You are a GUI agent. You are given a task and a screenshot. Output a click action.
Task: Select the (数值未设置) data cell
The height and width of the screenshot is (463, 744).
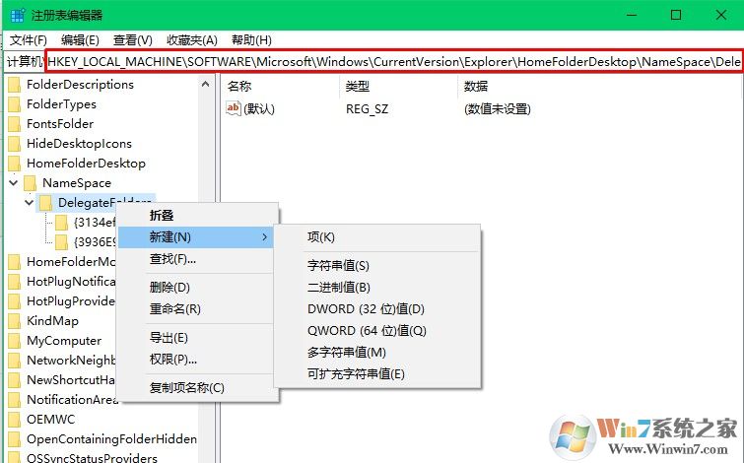pyautogui.click(x=498, y=109)
